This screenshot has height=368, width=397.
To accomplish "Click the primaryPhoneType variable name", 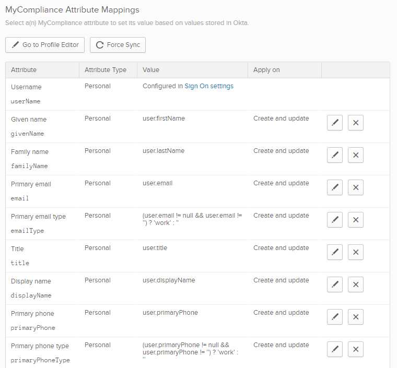I will 40,360.
